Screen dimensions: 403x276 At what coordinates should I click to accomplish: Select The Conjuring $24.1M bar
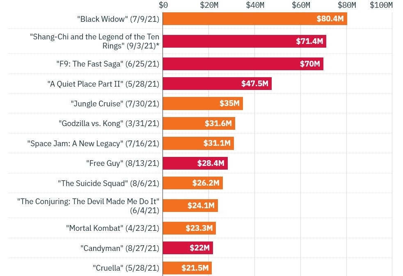point(190,205)
